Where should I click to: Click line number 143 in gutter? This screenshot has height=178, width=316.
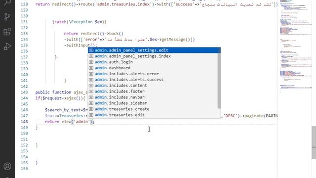click(24, 92)
